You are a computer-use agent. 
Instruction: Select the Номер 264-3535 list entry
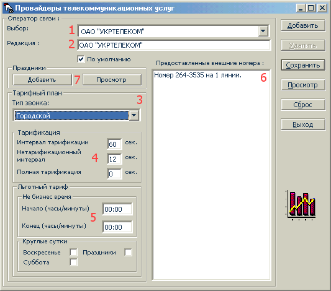pyautogui.click(x=197, y=75)
